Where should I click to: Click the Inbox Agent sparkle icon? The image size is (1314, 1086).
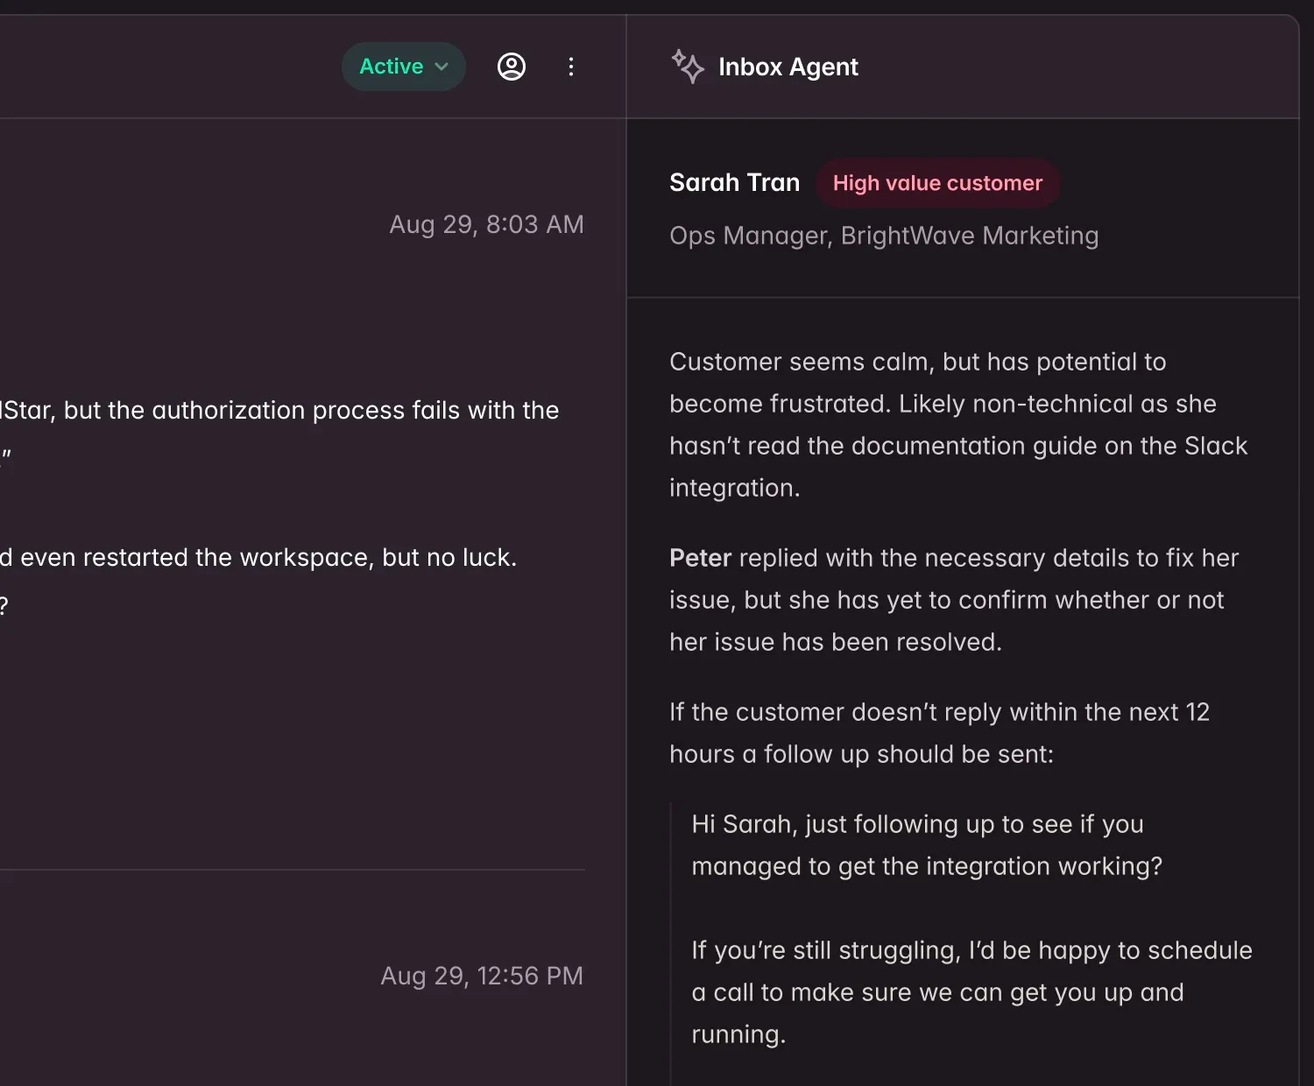688,67
